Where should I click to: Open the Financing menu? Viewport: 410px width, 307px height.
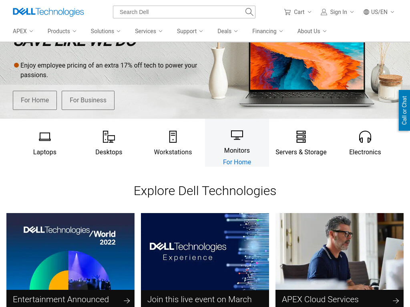(267, 31)
